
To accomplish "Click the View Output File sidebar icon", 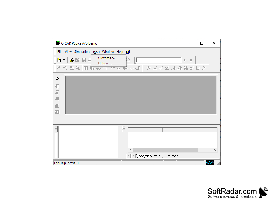I will pos(57,93).
